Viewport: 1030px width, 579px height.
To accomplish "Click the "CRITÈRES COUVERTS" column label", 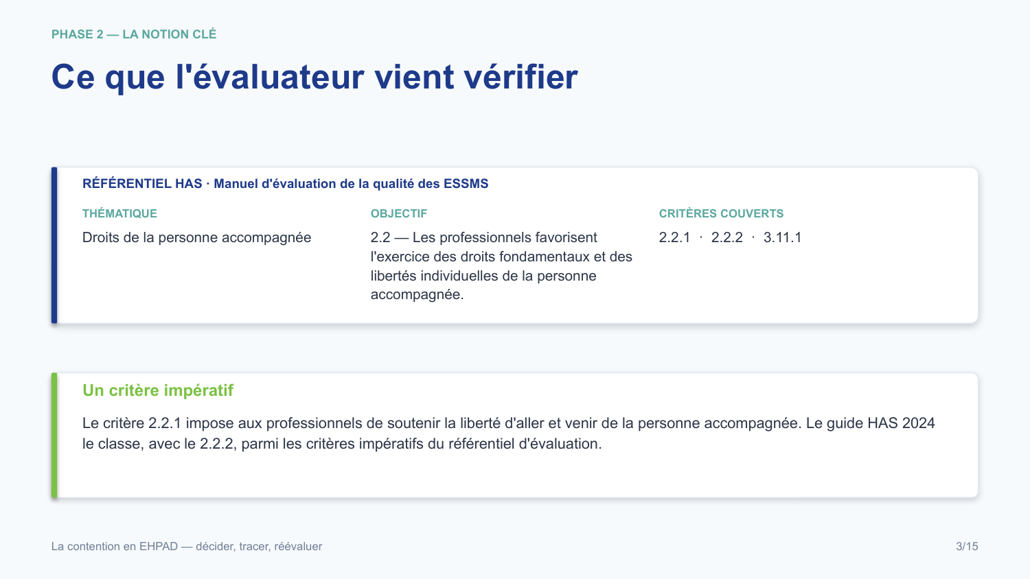I will (721, 213).
